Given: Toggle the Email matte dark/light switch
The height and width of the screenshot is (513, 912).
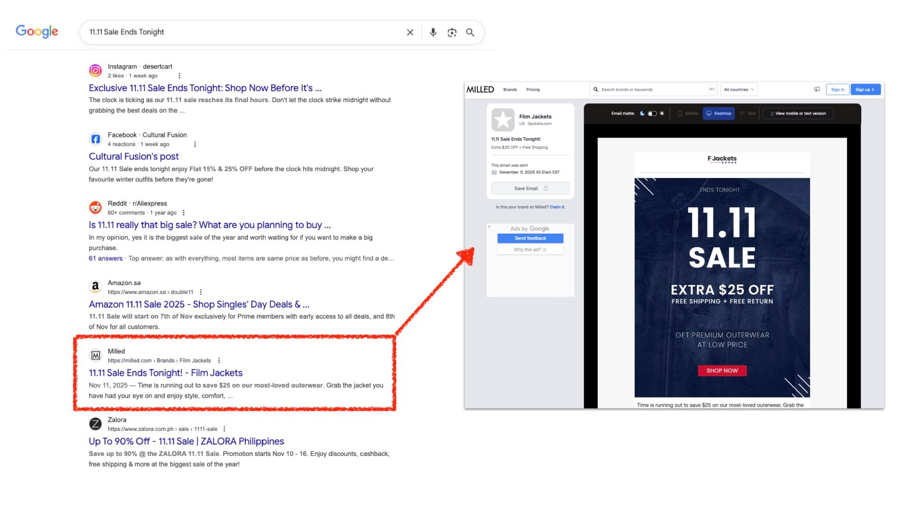Looking at the screenshot, I should [652, 114].
